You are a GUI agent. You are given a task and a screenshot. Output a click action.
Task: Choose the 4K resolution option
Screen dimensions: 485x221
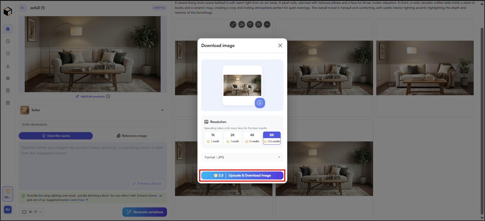pos(252,138)
